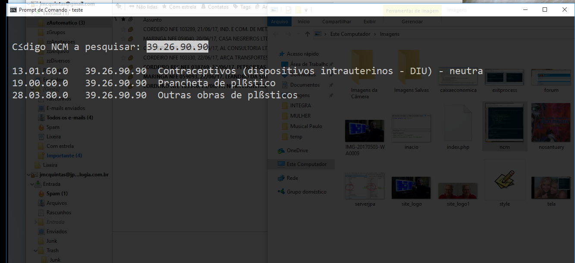The image size is (575, 263).
Task: Click the up arrow in Explorer navigation
Action: 307,34
